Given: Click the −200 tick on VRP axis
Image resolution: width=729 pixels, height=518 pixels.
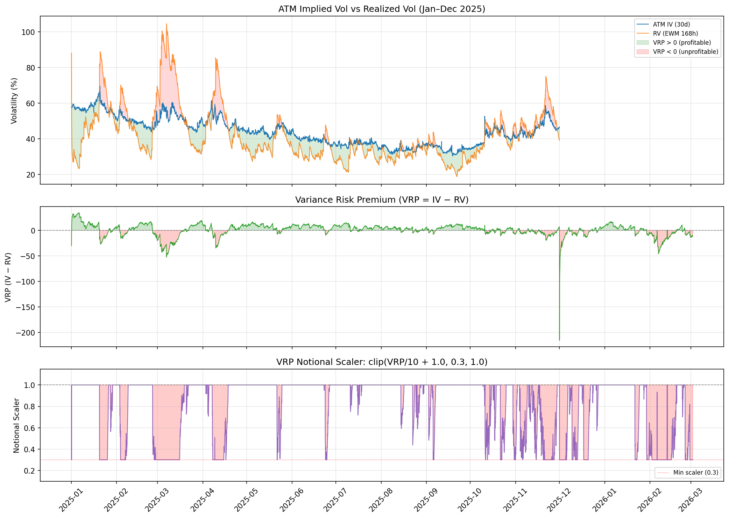Looking at the screenshot, I should click(x=25, y=333).
